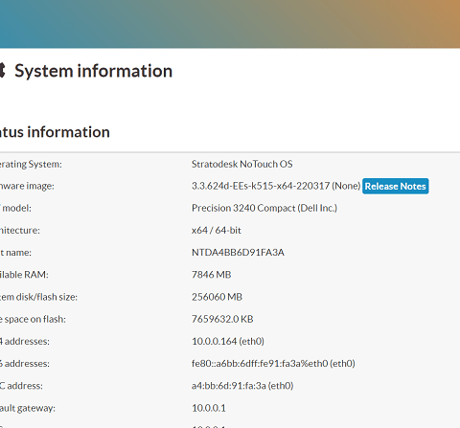Select IPv4 address '10.0.0.164 (eth0)'
The width and height of the screenshot is (460, 428).
point(228,341)
